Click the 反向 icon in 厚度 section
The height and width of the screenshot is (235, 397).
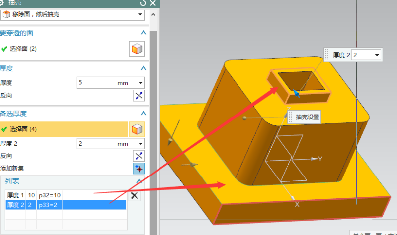click(139, 96)
